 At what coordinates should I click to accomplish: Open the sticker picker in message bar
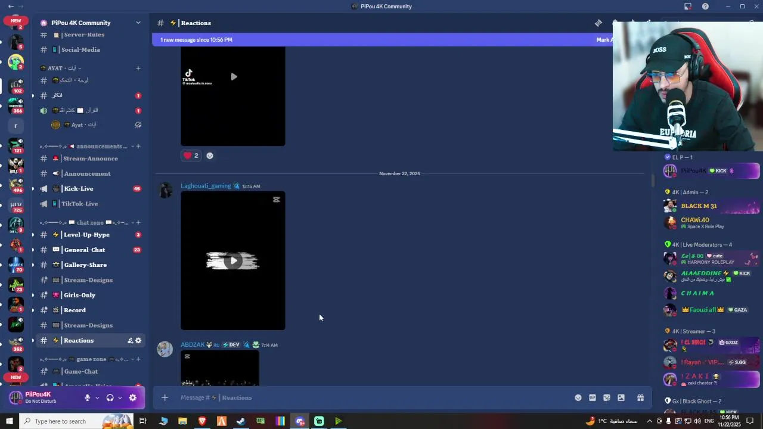[607, 397]
